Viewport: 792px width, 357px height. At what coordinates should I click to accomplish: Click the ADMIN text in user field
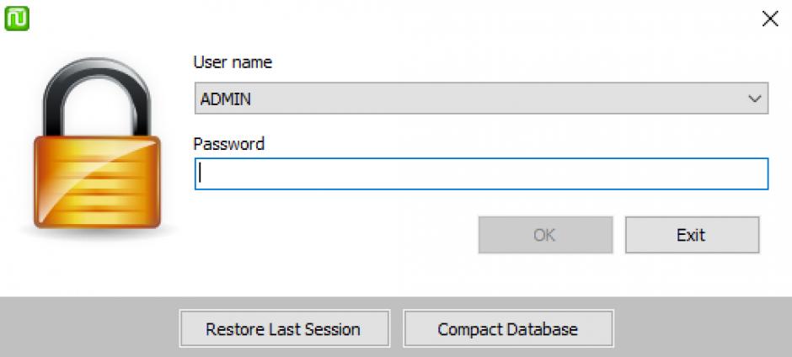click(x=226, y=99)
